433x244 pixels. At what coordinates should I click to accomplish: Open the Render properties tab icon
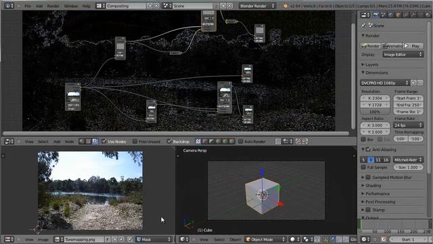376,15
